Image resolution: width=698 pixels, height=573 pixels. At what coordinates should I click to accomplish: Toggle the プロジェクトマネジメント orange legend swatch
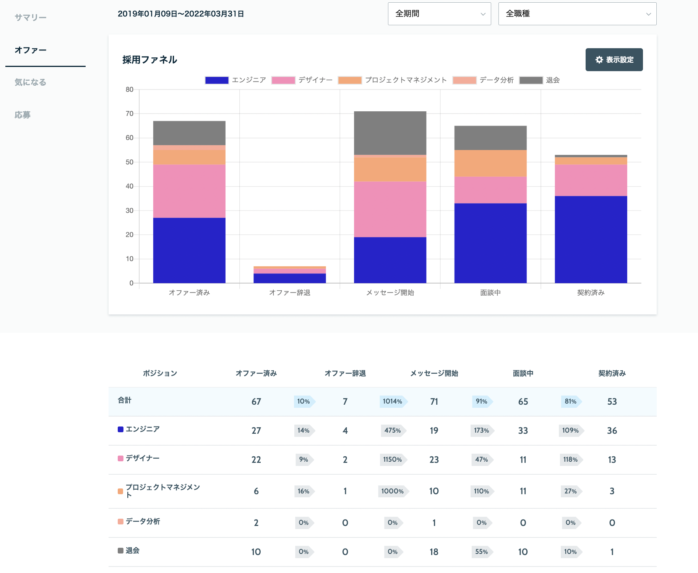350,80
